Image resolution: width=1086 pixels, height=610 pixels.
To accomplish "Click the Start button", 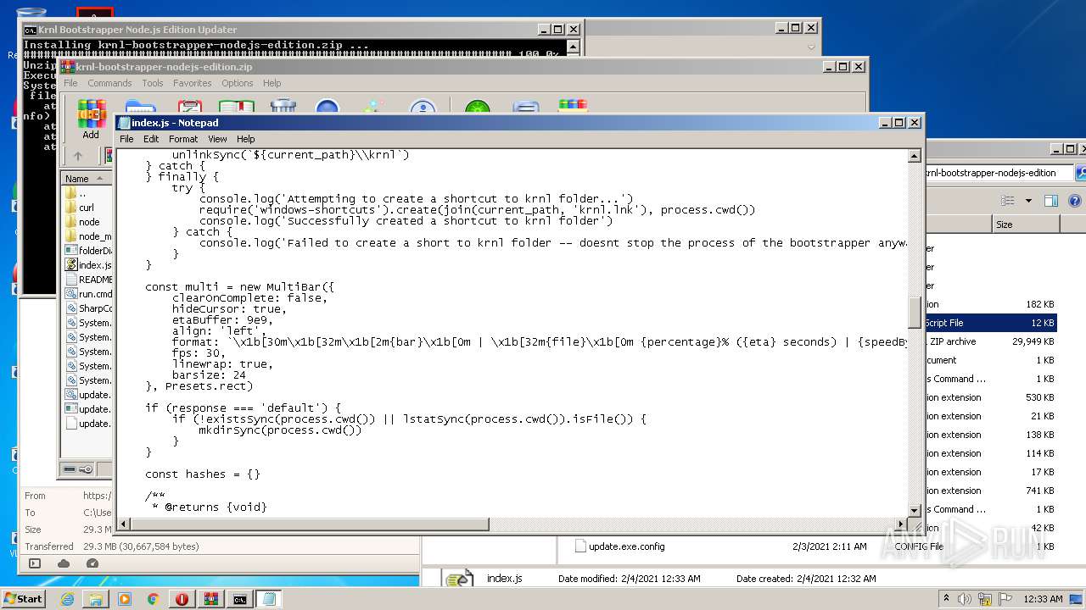I will click(x=23, y=599).
